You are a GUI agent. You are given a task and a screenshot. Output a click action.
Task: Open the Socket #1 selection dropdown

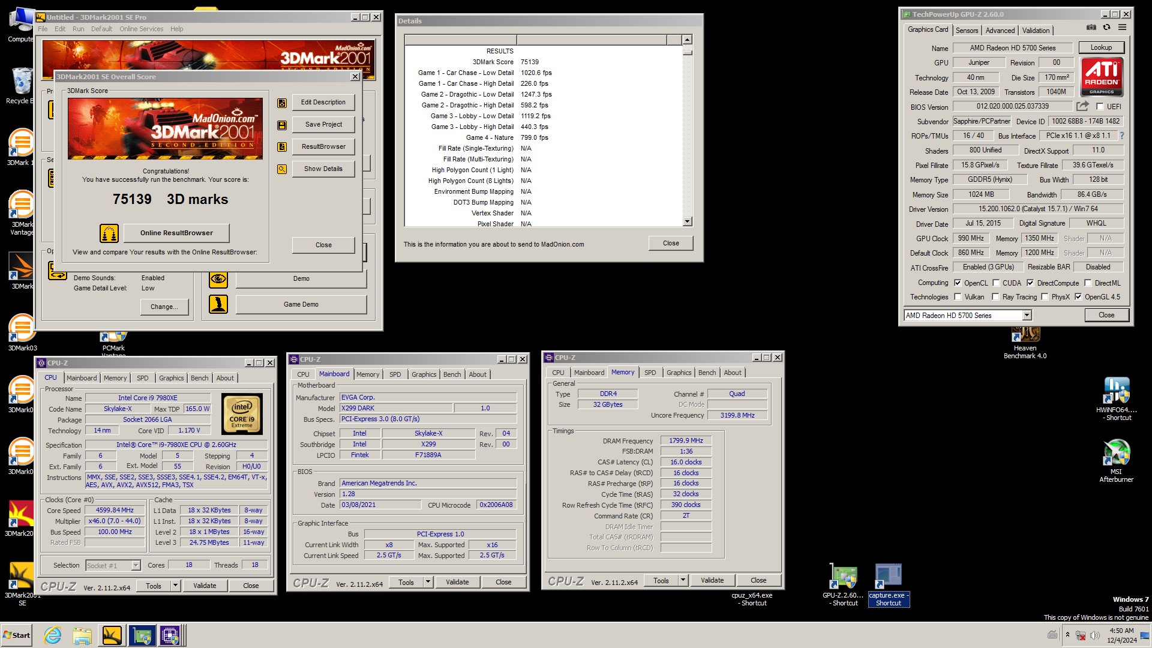(136, 565)
